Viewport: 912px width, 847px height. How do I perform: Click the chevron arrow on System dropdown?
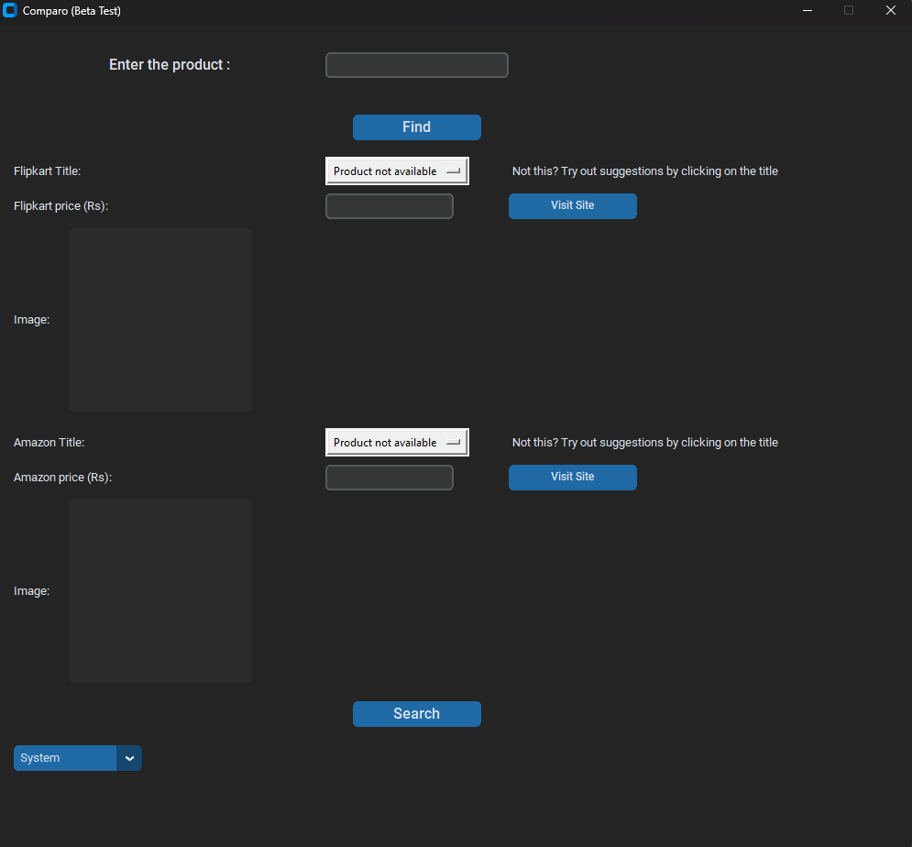pos(129,758)
